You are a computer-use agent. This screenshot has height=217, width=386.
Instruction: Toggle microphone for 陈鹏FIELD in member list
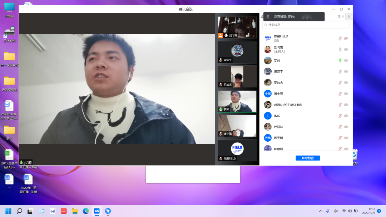click(340, 38)
